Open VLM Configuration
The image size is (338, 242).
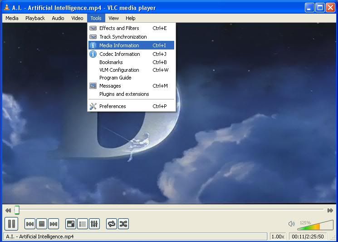click(x=131, y=70)
